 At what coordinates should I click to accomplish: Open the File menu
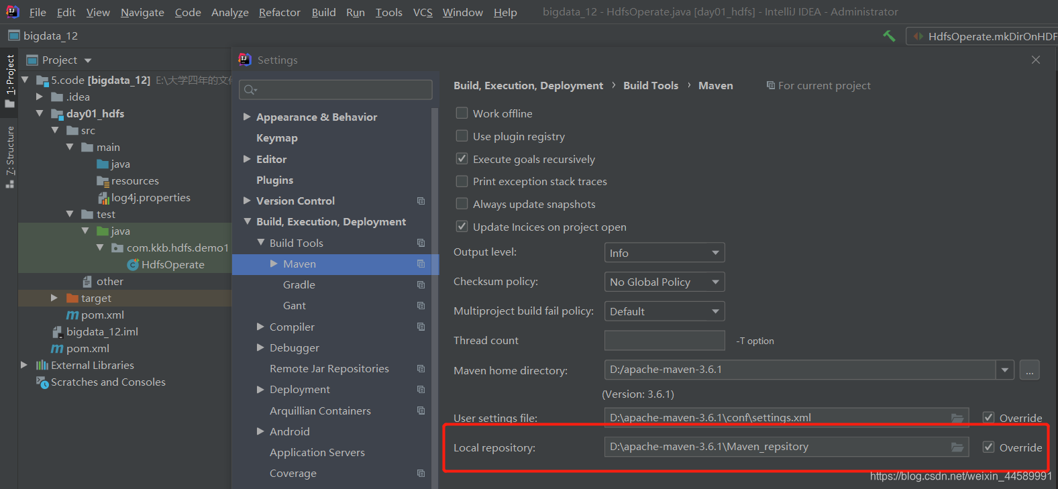tap(38, 12)
